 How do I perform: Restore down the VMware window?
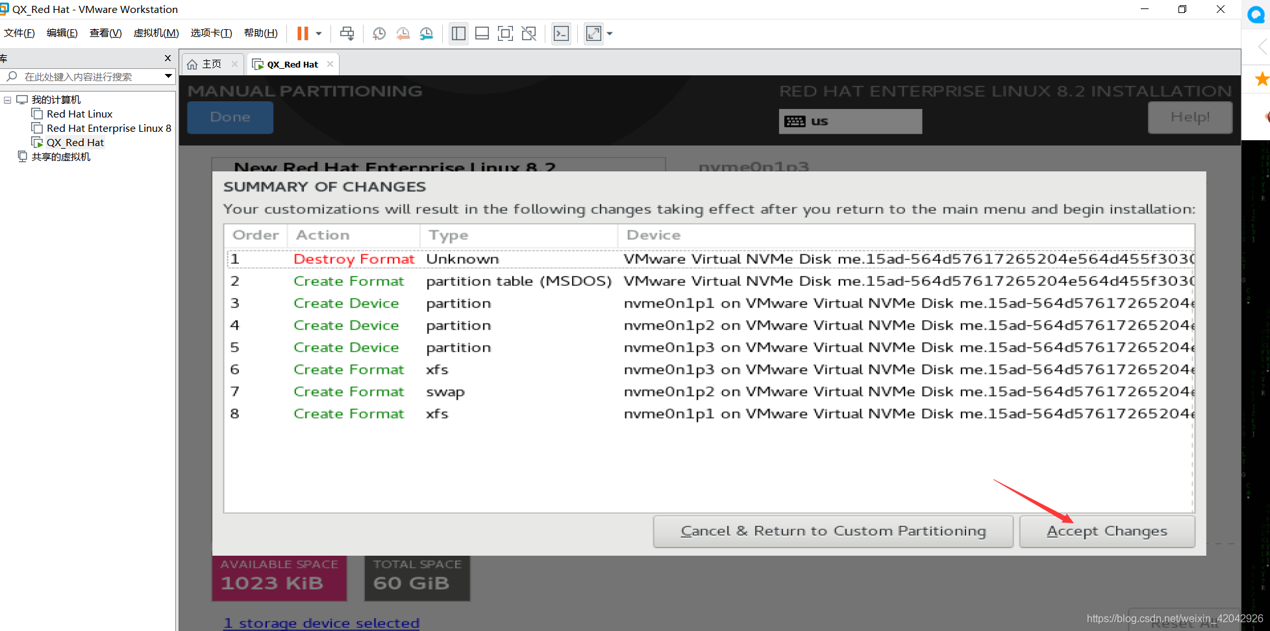click(x=1182, y=9)
